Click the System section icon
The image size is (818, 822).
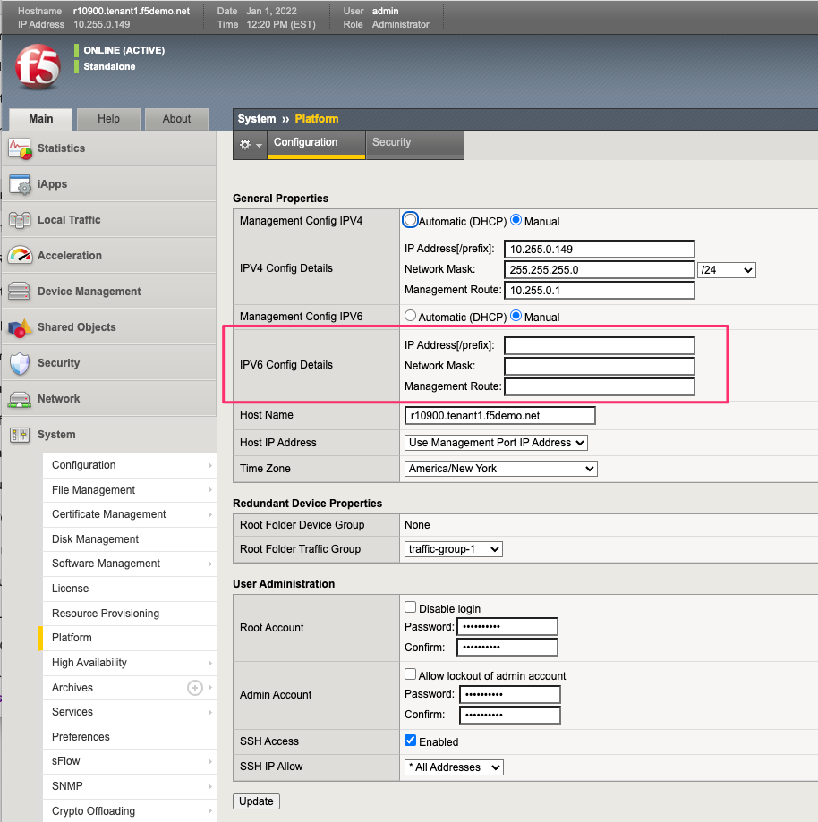(x=20, y=435)
